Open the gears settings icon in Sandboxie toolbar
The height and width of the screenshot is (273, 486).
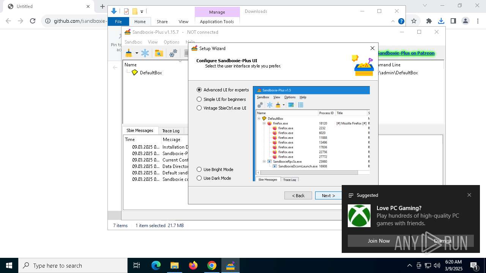tap(173, 53)
